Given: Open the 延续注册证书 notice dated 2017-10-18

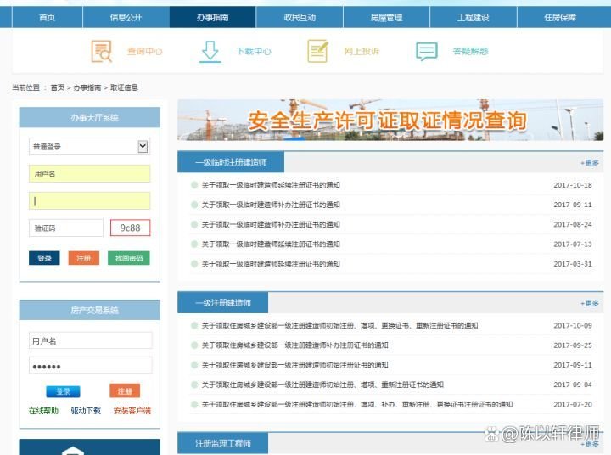Looking at the screenshot, I should tap(271, 185).
